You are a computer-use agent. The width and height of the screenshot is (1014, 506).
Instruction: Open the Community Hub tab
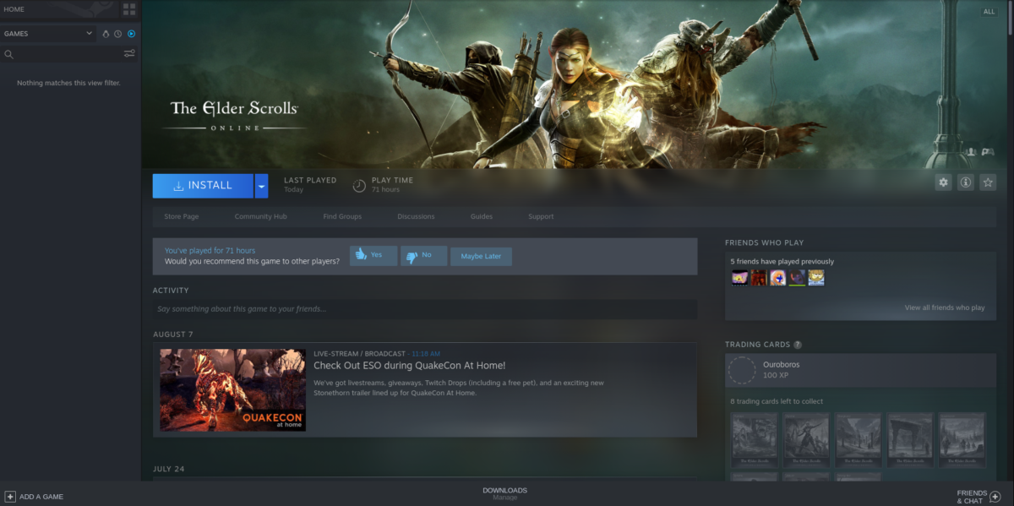pyautogui.click(x=261, y=216)
